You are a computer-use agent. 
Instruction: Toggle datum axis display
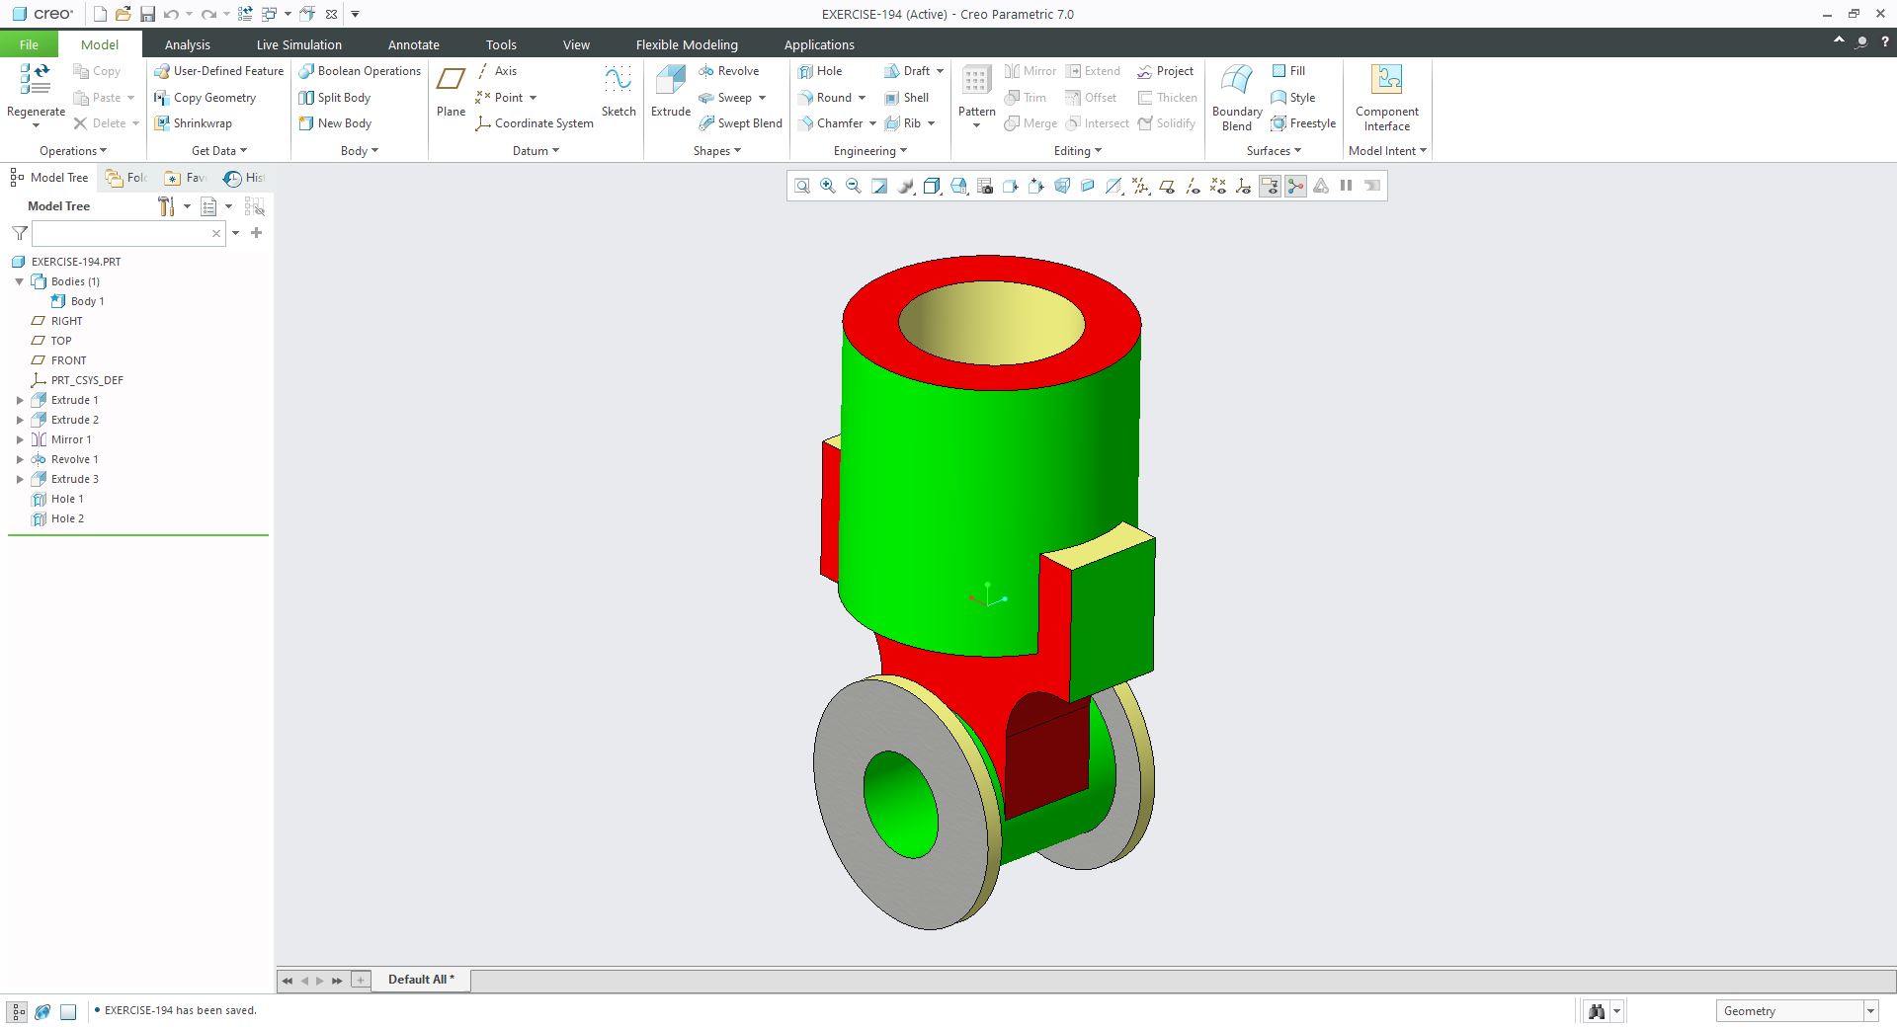point(1193,186)
